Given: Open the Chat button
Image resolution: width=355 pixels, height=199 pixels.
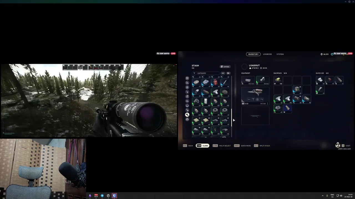Looking at the screenshot, I should coord(346,146).
